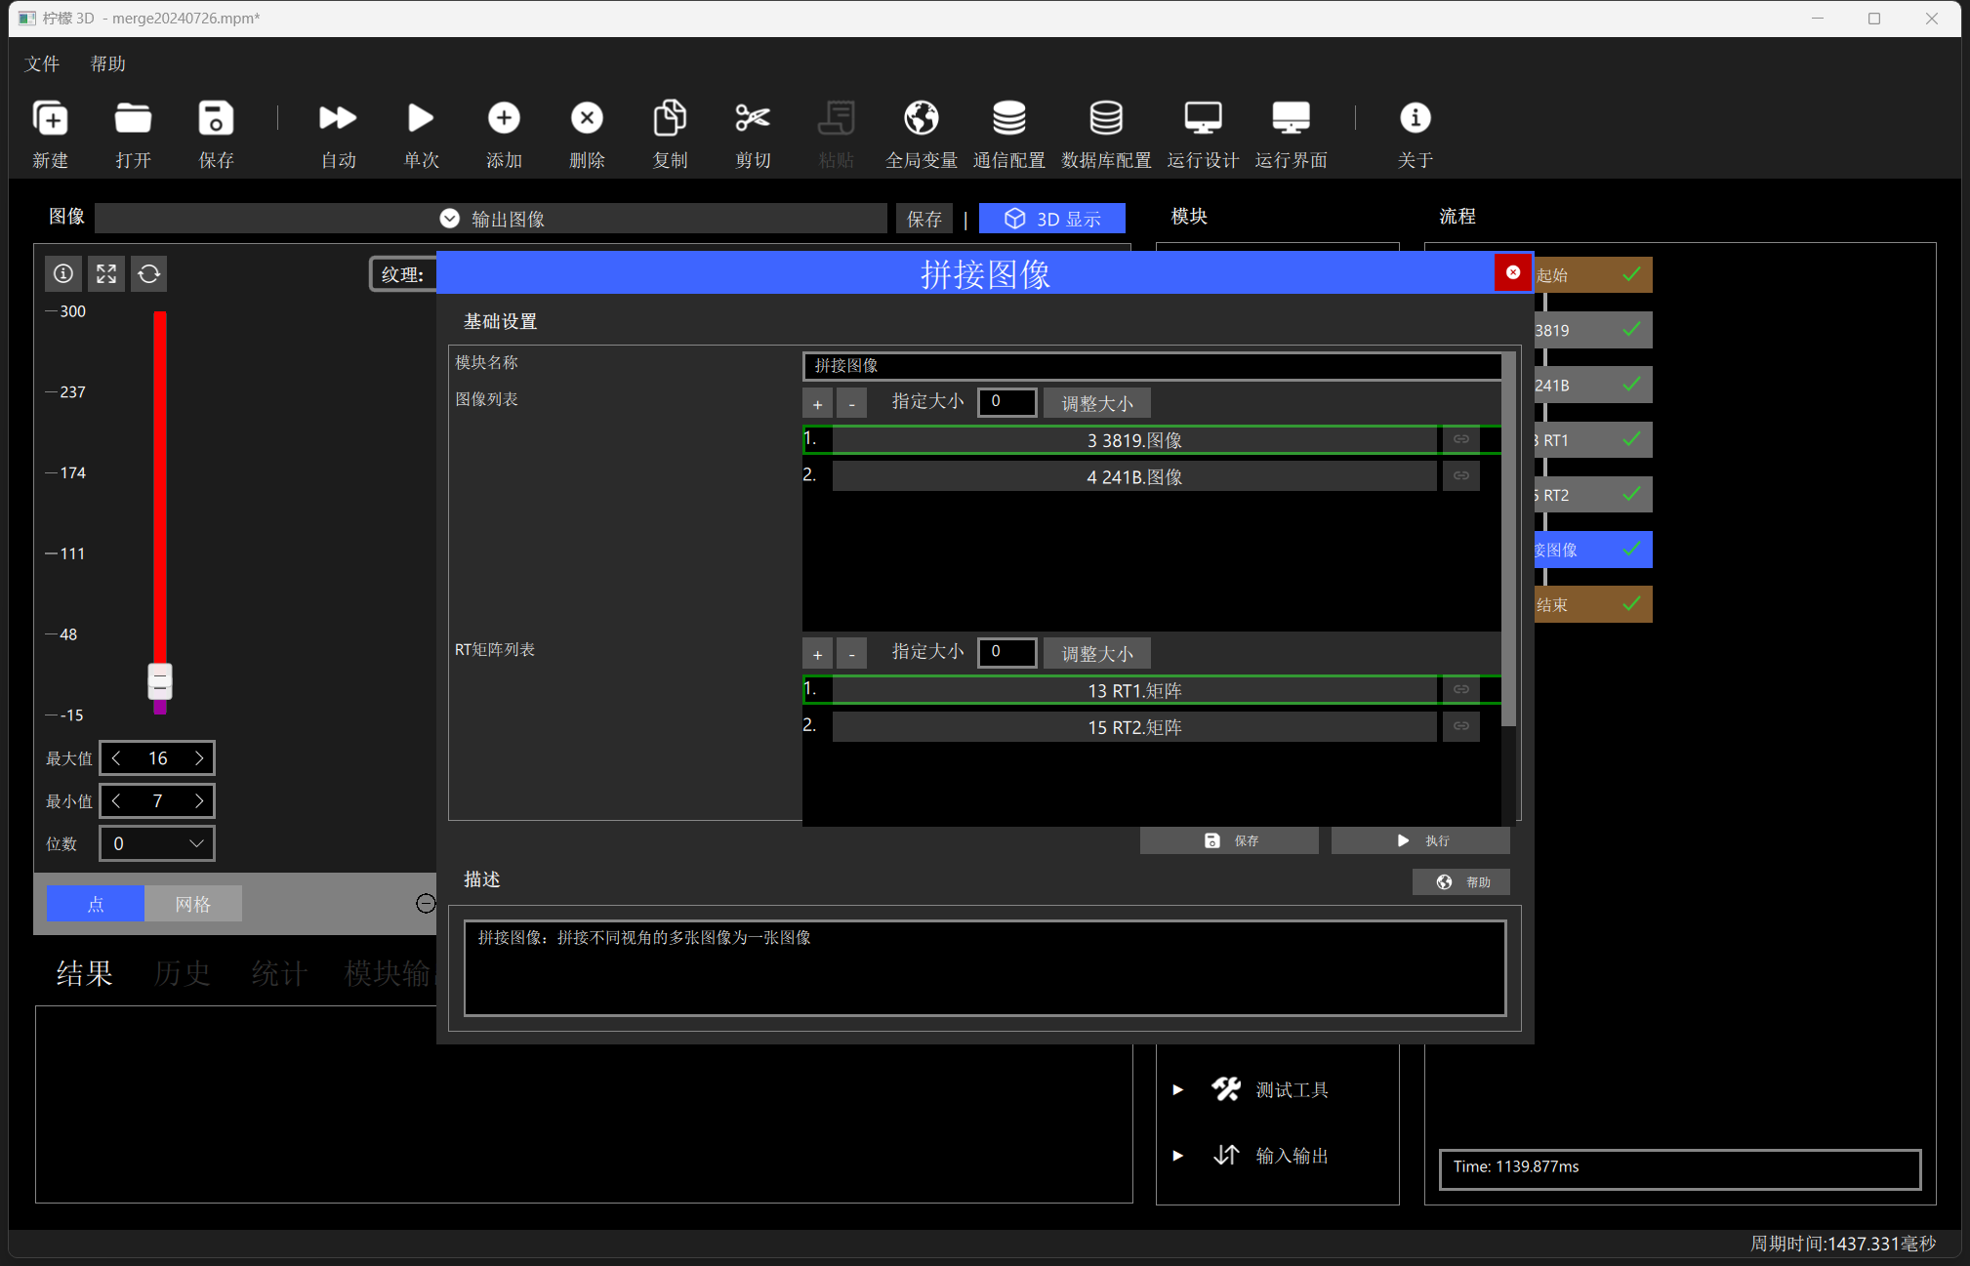The image size is (1970, 1266).
Task: Open the 关于 (About) info icon
Action: point(1415,119)
